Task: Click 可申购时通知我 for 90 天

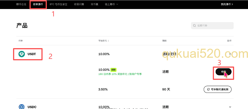Action: point(217,89)
